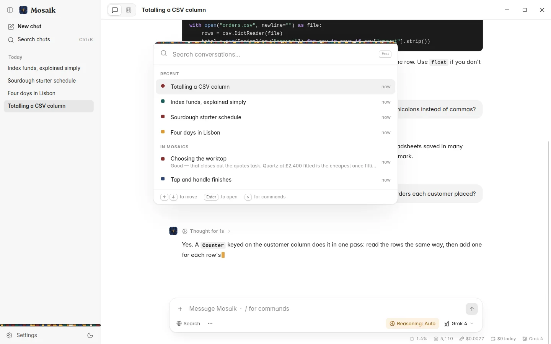Click the reasoning brain icon
Viewport: 551px width, 344px height.
[185, 231]
